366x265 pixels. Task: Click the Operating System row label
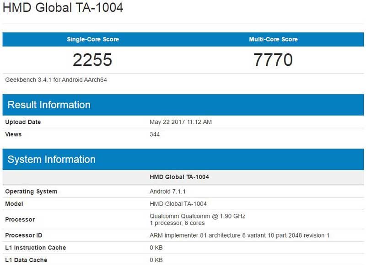[31, 191]
